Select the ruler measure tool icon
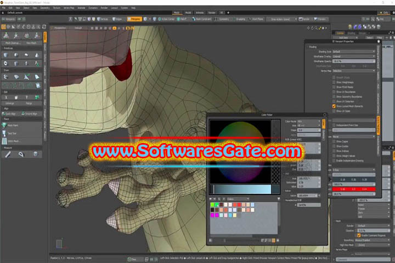Screen dimensions: 395x263 coord(8,154)
